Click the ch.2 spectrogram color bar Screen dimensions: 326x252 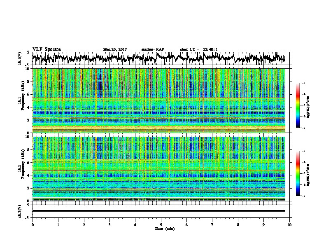pos(298,173)
